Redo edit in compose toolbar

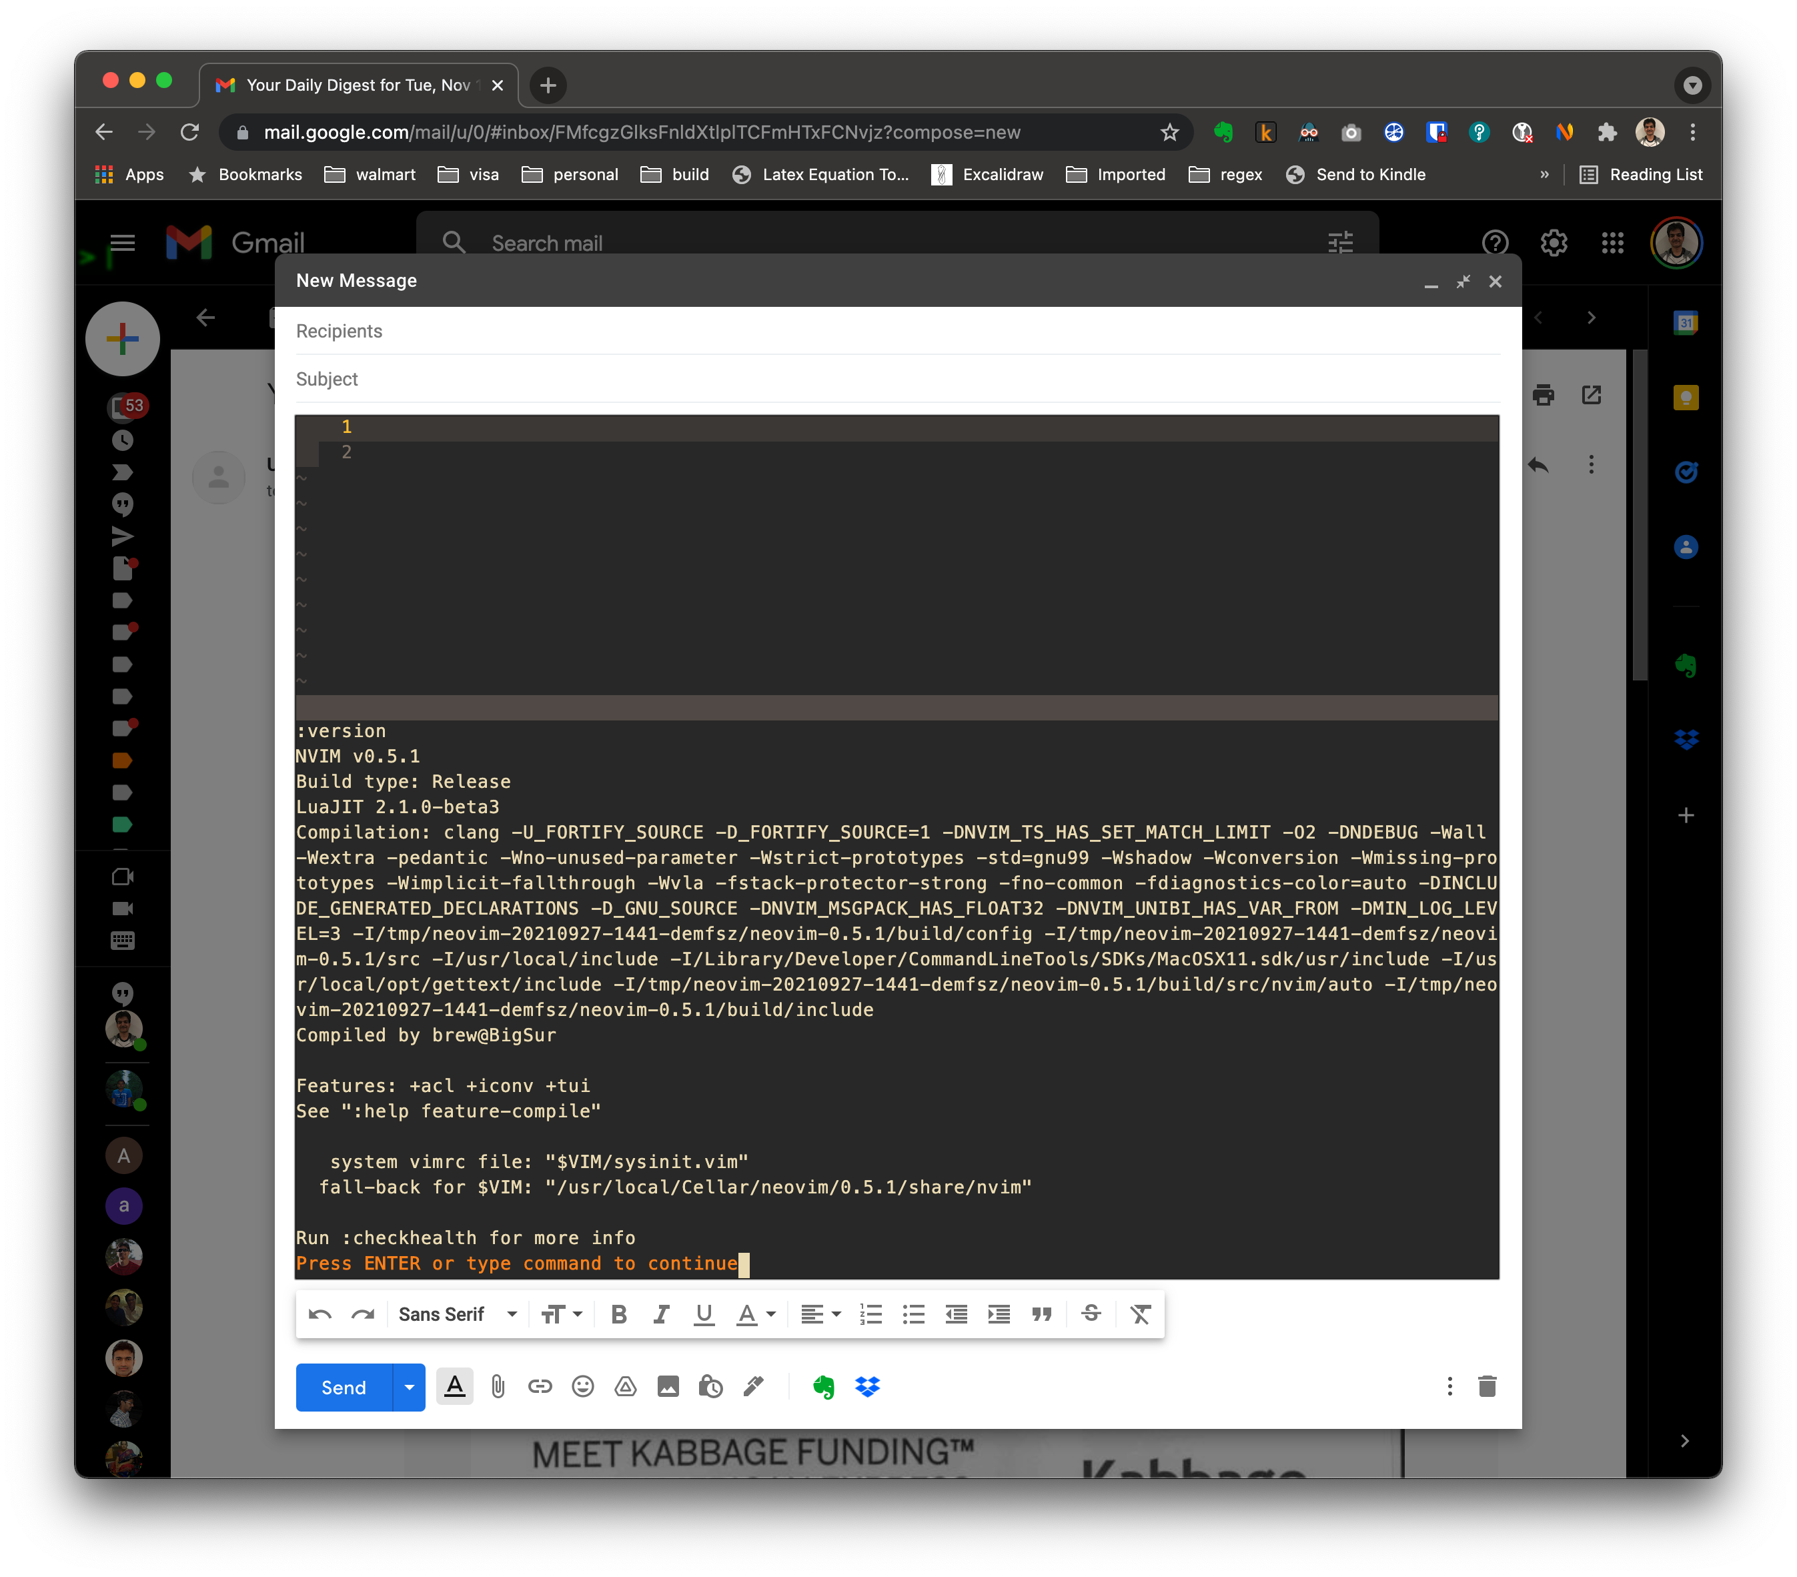click(x=363, y=1313)
